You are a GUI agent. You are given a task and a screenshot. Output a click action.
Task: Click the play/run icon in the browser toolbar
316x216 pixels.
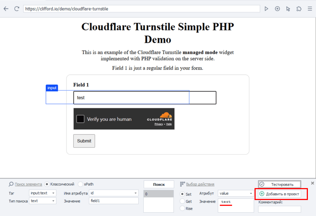266,9
